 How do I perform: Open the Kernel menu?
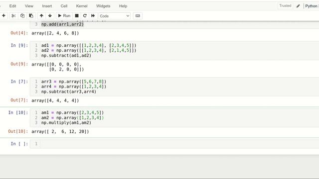pyautogui.click(x=82, y=6)
